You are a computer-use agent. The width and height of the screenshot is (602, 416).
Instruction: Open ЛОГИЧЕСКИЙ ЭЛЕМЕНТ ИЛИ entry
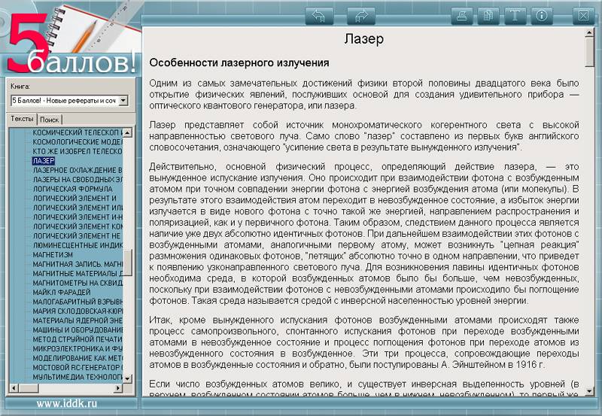click(x=78, y=208)
